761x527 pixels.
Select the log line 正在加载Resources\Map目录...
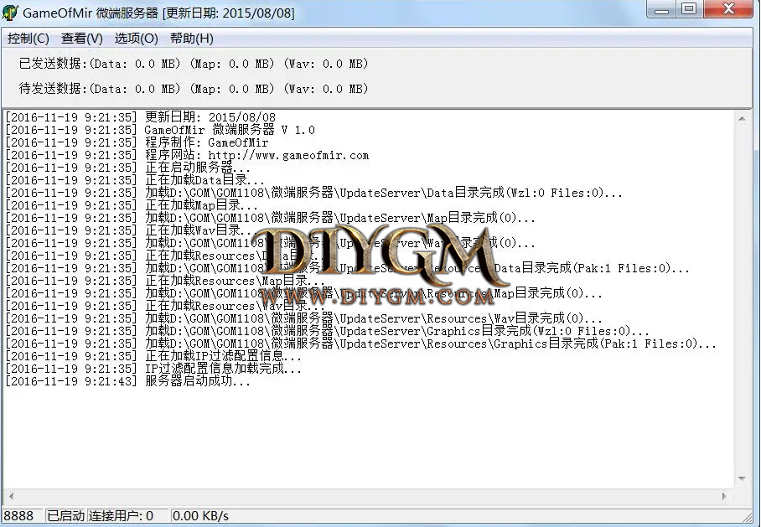pos(165,281)
